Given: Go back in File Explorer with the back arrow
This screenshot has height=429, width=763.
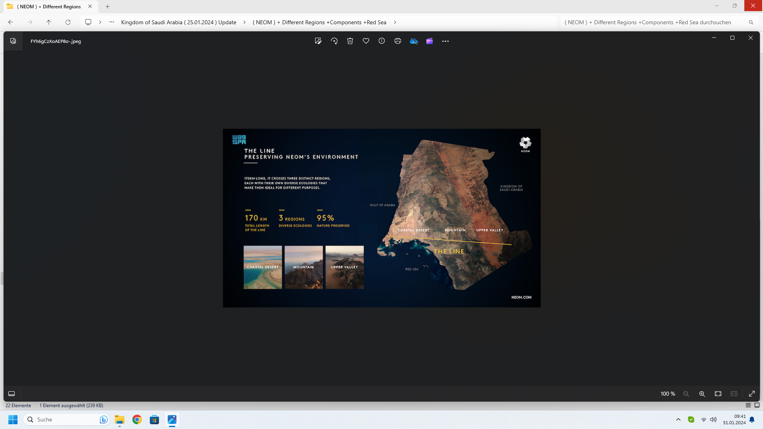Looking at the screenshot, I should pos(11,22).
